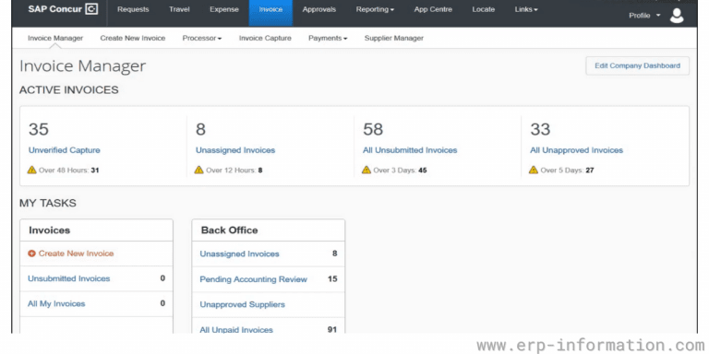709x354 pixels.
Task: Open the All Unsubmitted Invoices link
Action: click(410, 150)
